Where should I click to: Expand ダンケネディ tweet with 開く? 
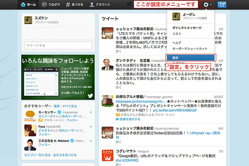pyautogui.click(x=118, y=88)
